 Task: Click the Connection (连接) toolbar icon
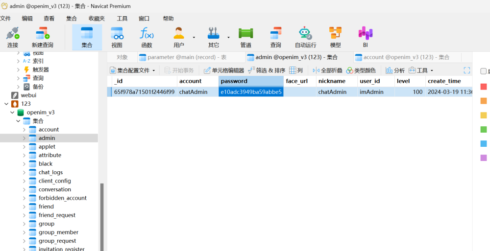(x=12, y=38)
